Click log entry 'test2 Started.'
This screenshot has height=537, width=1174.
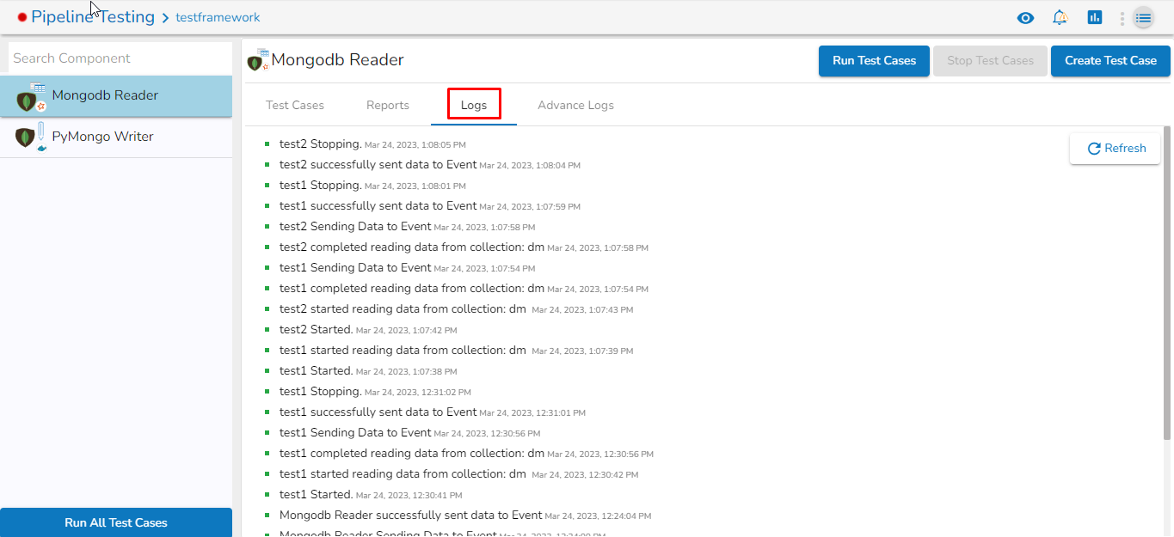pyautogui.click(x=368, y=330)
